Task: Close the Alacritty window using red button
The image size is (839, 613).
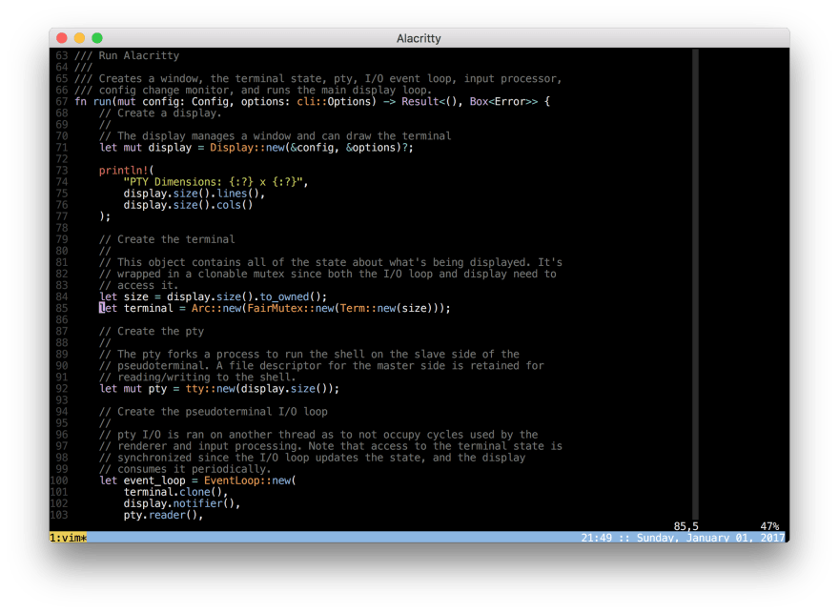Action: pyautogui.click(x=62, y=38)
